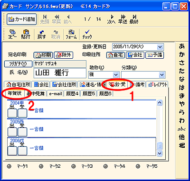Toggle the 2006戌 出 sent box
This screenshot has width=190, height=181.
pyautogui.click(x=12, y=151)
